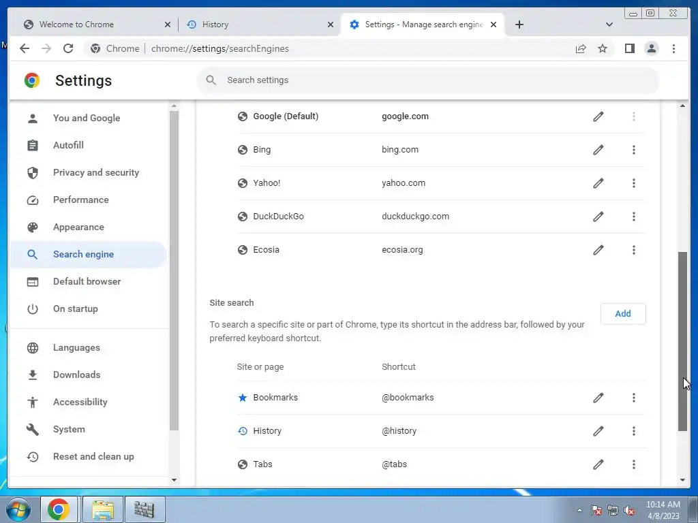Open Autofill settings section
Viewport: 698px width, 523px height.
coord(88,146)
